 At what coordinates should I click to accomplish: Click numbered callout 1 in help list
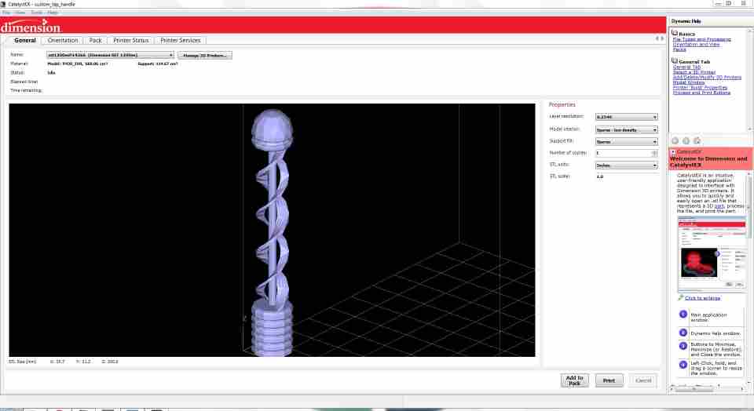[x=683, y=315]
